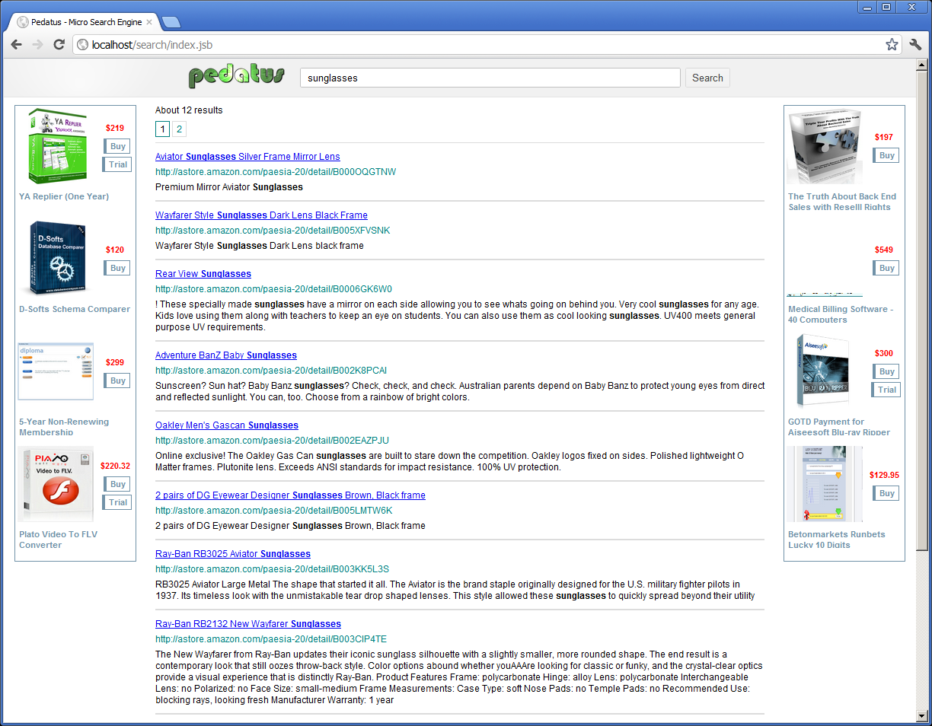Screen dimensions: 932x726
Task: Open Aviator Sunglasses Silver Frame Mirror Lens result
Action: click(247, 157)
